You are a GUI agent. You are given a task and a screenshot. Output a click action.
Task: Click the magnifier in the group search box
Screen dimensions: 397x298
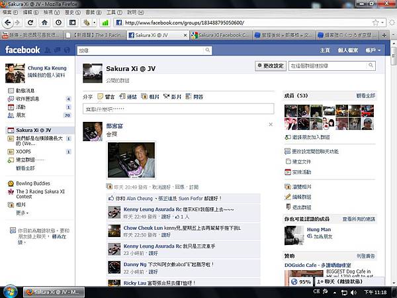[x=371, y=66]
